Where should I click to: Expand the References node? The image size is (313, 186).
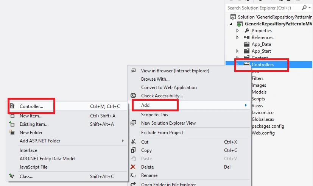[x=237, y=38]
